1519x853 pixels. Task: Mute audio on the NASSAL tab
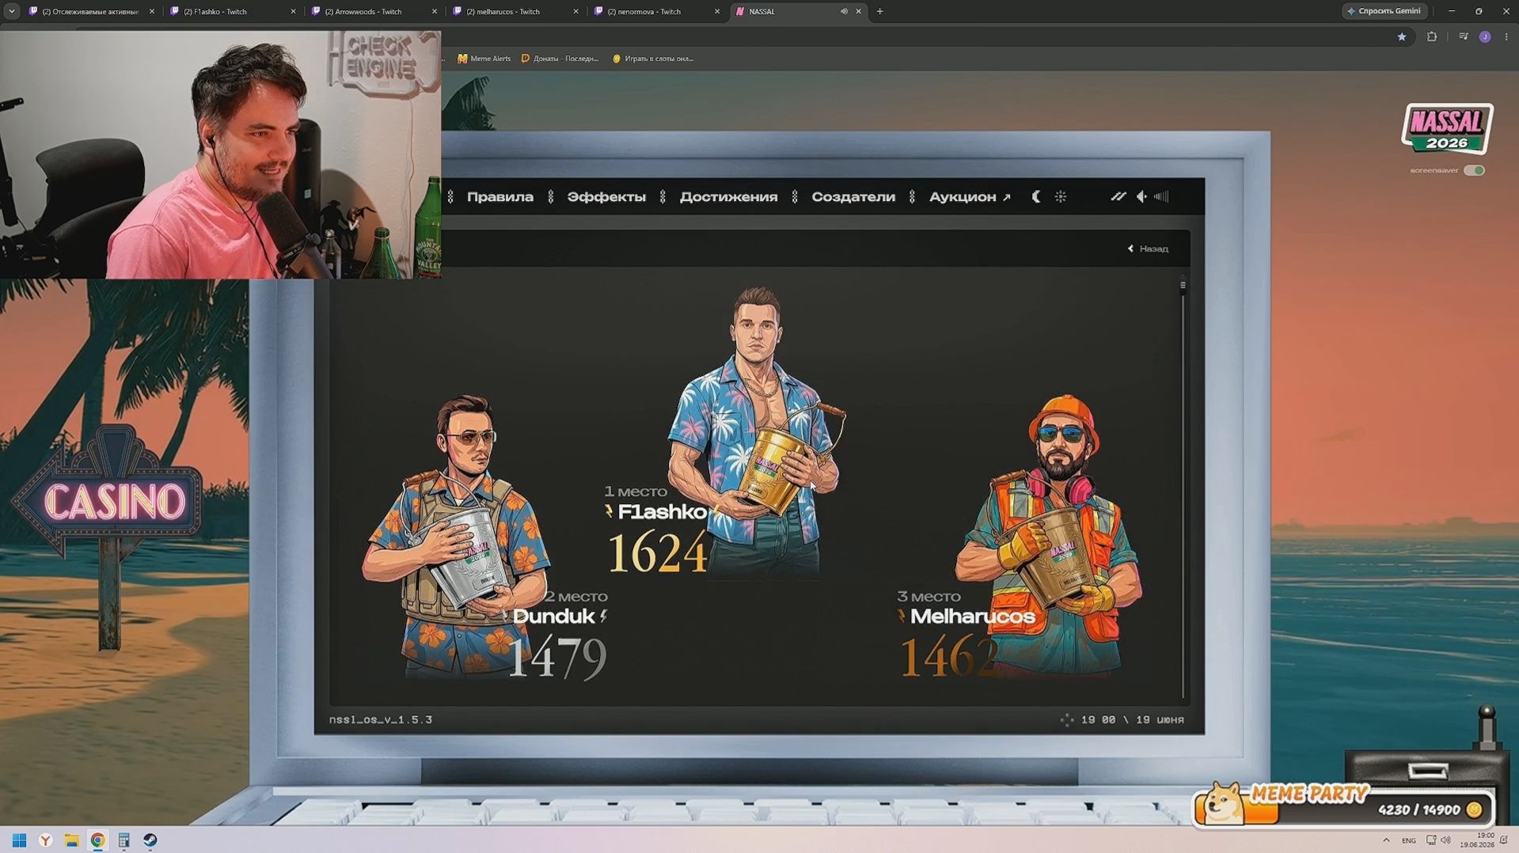(x=844, y=11)
